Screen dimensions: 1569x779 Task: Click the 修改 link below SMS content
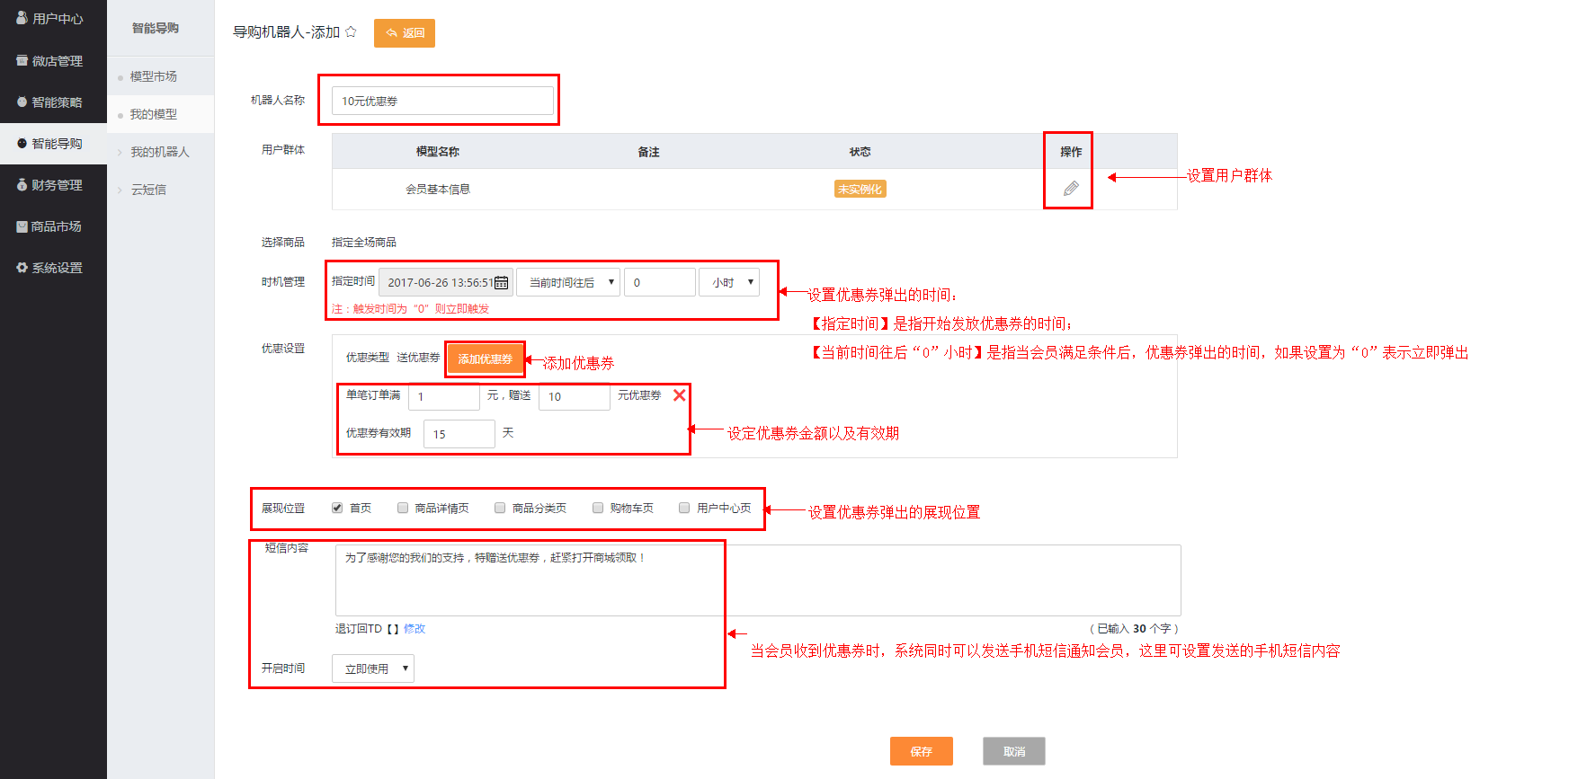[x=415, y=629]
